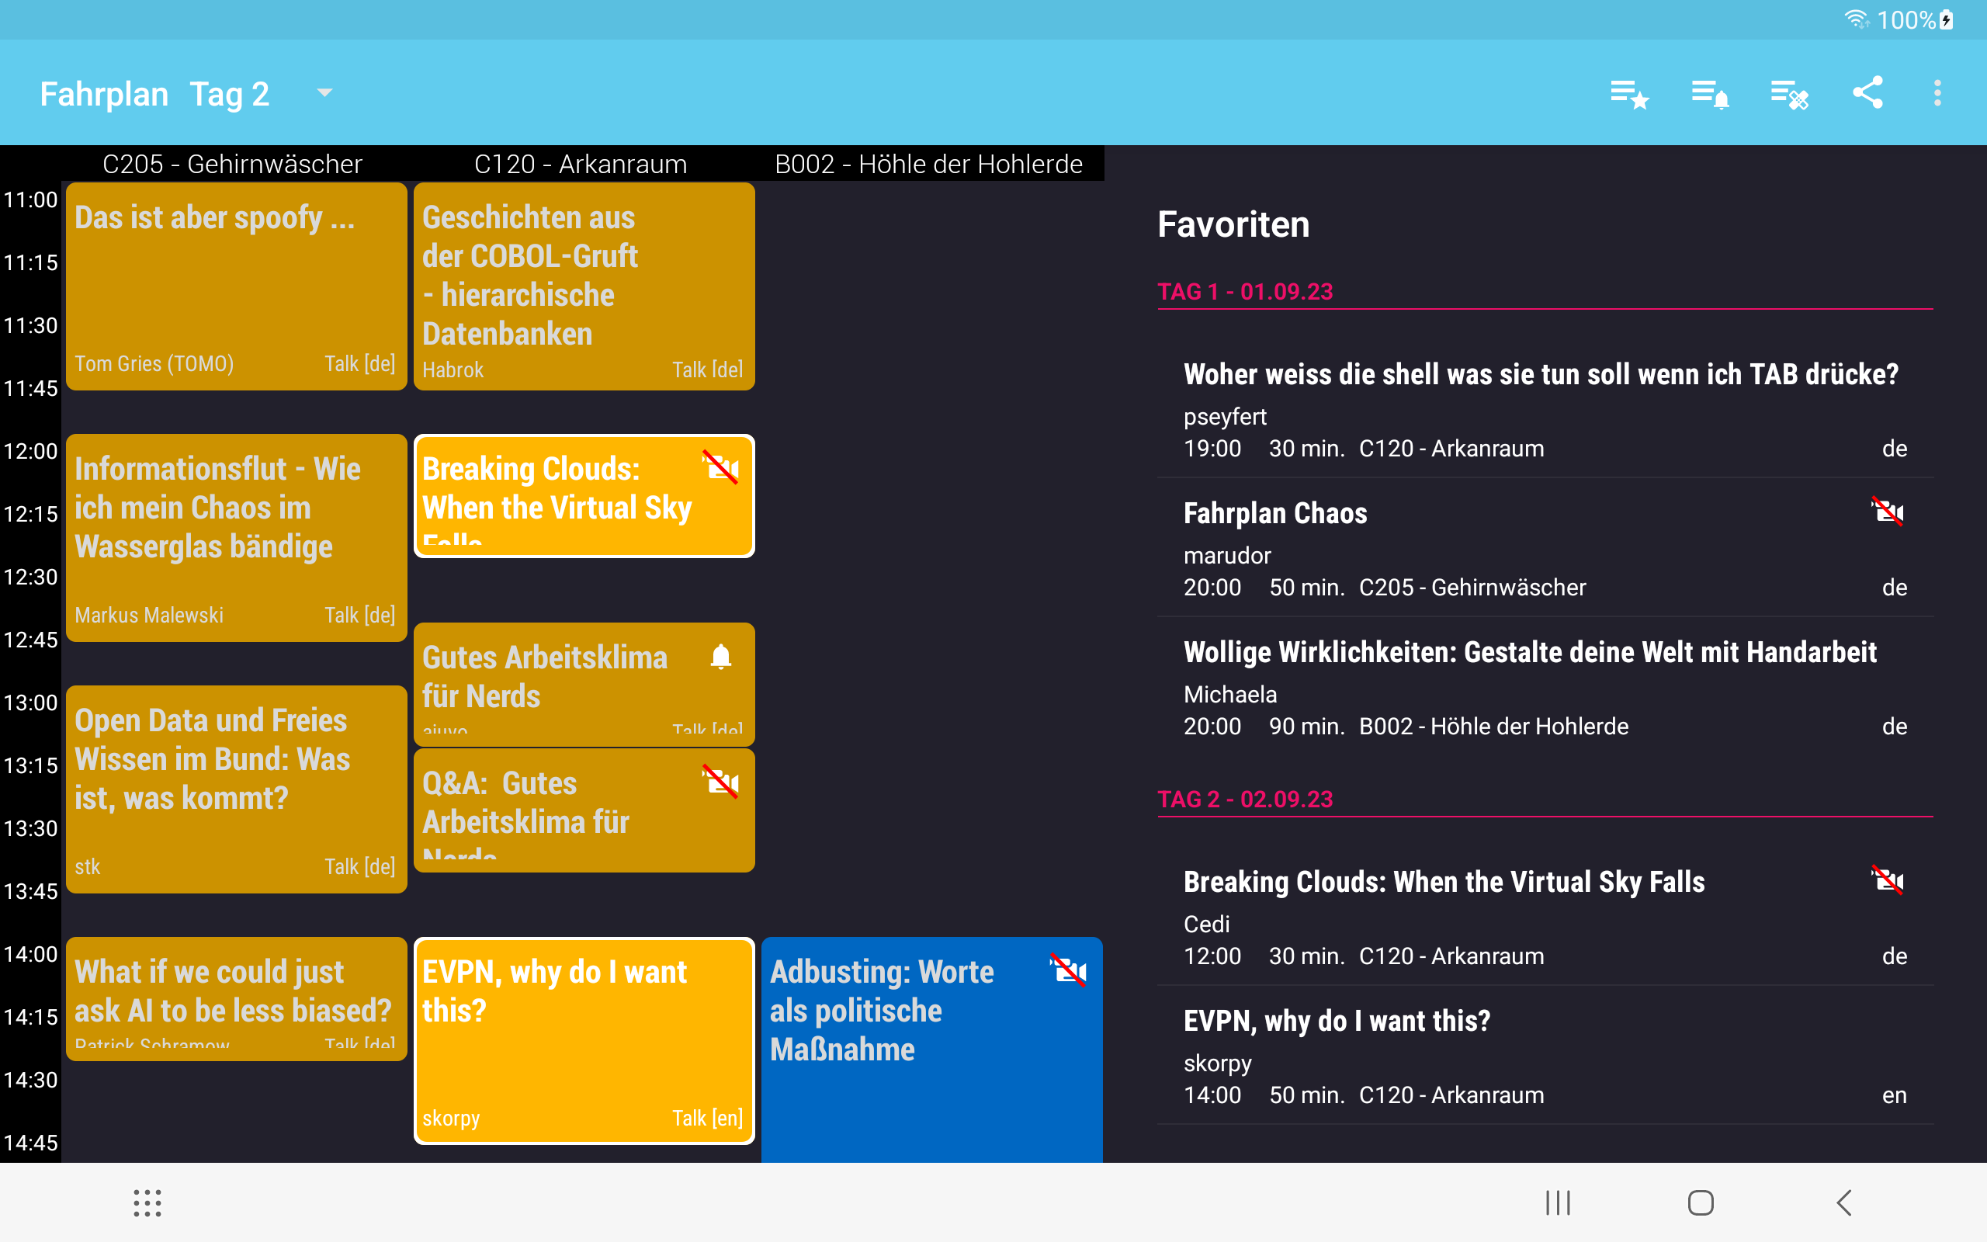Tap the 'Fahrplan' app title

click(x=104, y=94)
